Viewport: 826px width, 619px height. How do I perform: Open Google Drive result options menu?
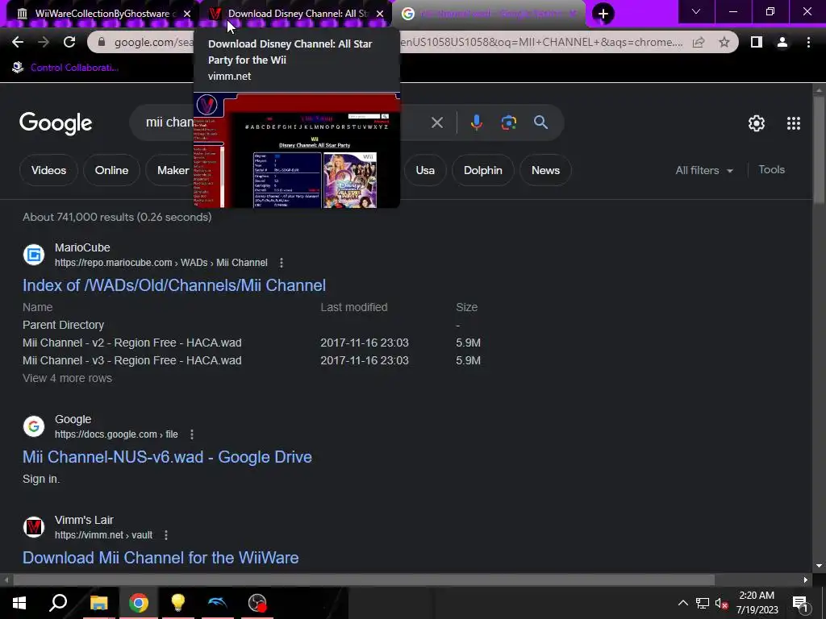192,434
